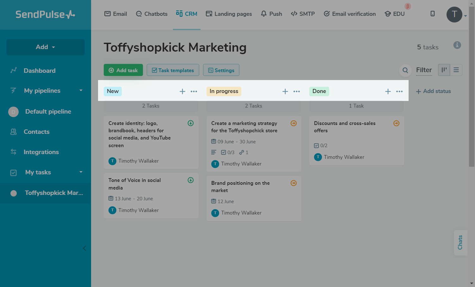Screen dimensions: 475x287
Task: Click the green Done status label
Action: pos(319,91)
